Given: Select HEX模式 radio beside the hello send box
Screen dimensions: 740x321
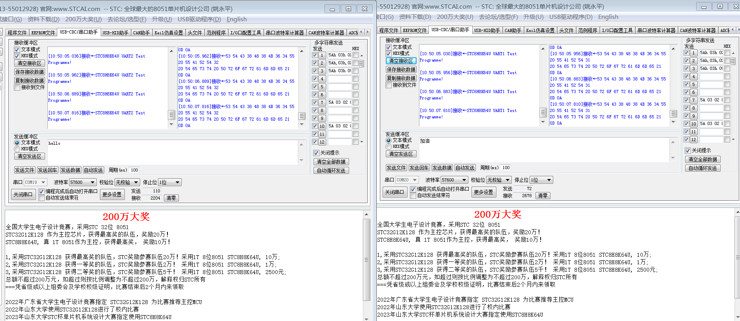Looking at the screenshot, I should (x=17, y=149).
